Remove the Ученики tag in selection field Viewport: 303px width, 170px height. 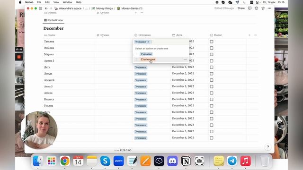tap(148, 42)
